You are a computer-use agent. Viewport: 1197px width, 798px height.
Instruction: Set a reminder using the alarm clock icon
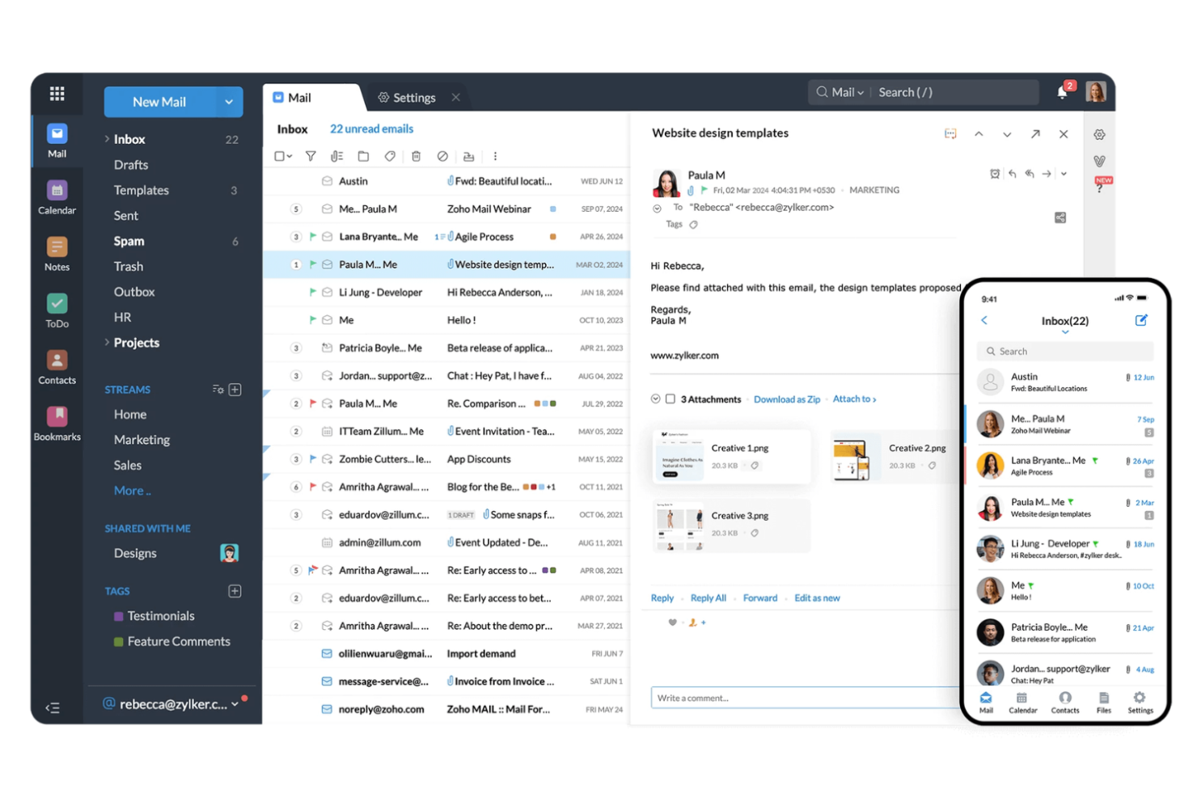pos(995,173)
